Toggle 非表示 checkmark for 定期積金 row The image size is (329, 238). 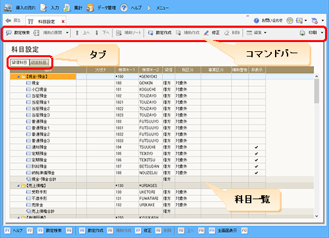pos(256,160)
